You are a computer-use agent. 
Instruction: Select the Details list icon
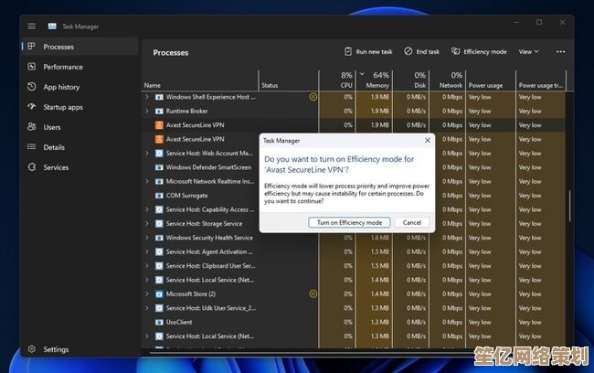[x=31, y=146]
